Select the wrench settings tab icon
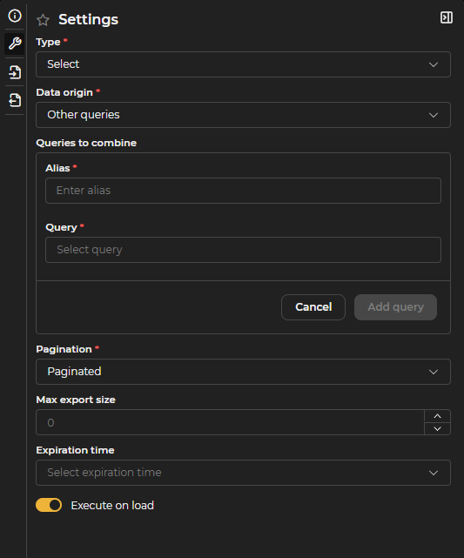 (x=15, y=44)
